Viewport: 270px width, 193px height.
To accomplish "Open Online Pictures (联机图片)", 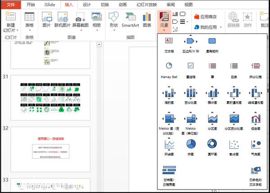I will coord(63,20).
